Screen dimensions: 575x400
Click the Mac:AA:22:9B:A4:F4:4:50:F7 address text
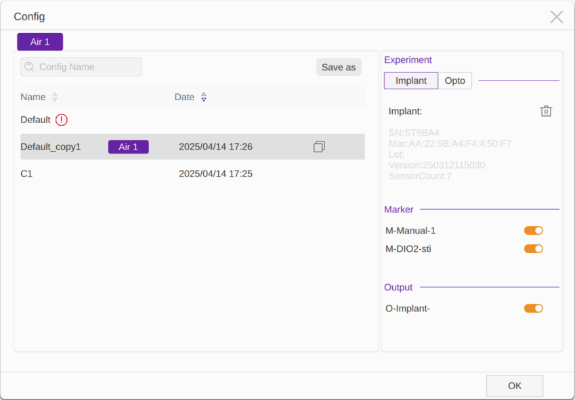[x=450, y=143]
